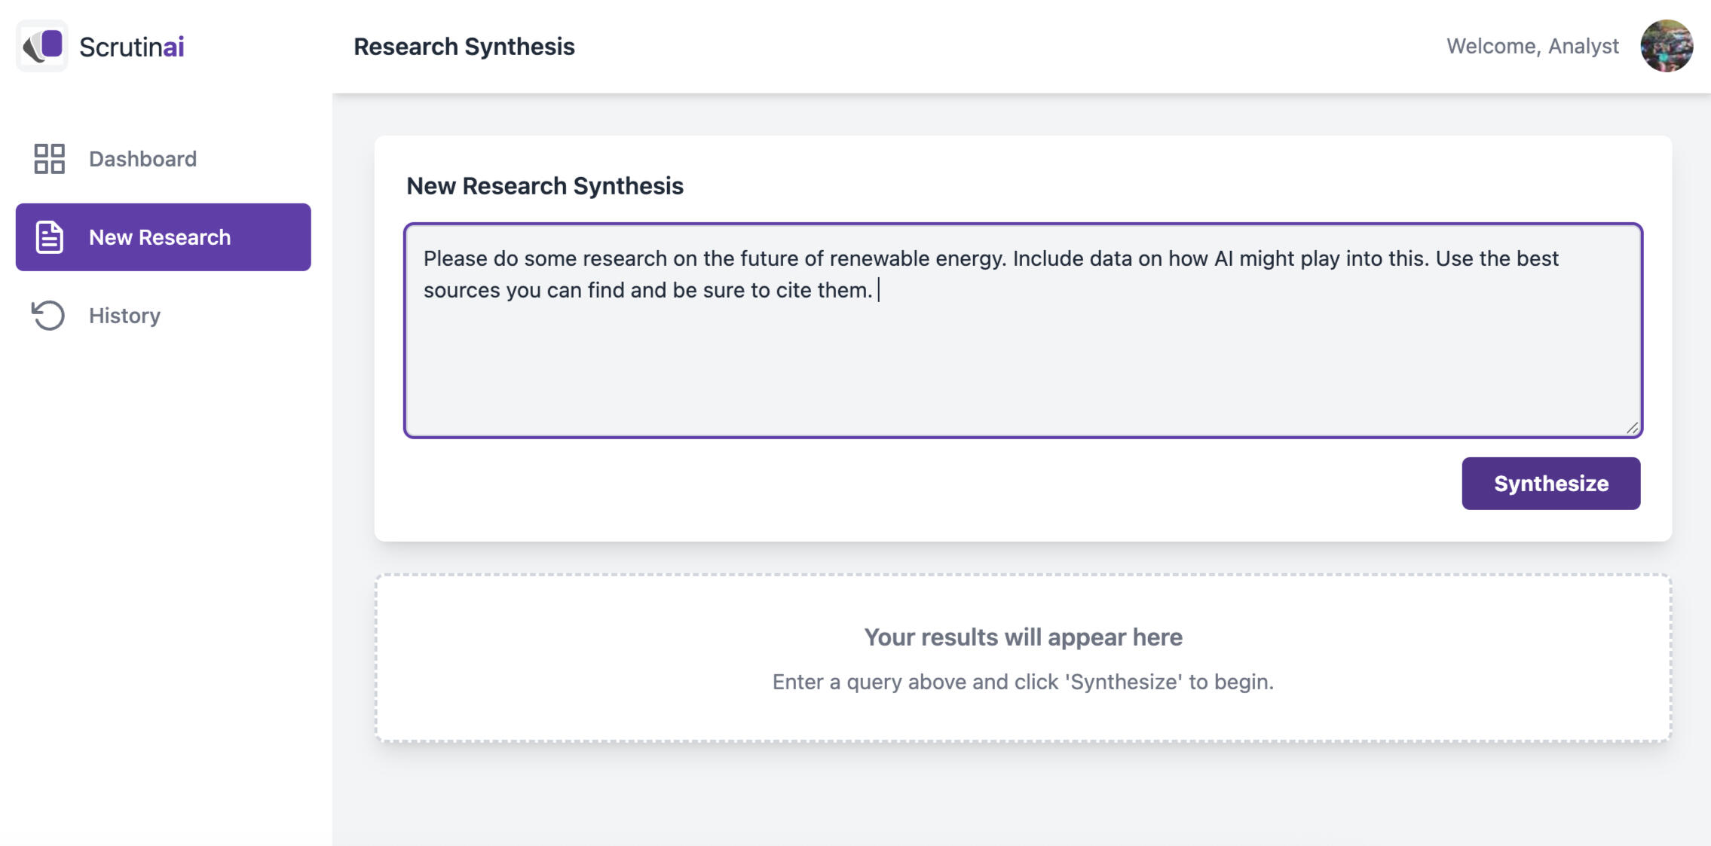The image size is (1711, 846).
Task: Click the Scrutinai logo icon
Action: pyautogui.click(x=42, y=46)
